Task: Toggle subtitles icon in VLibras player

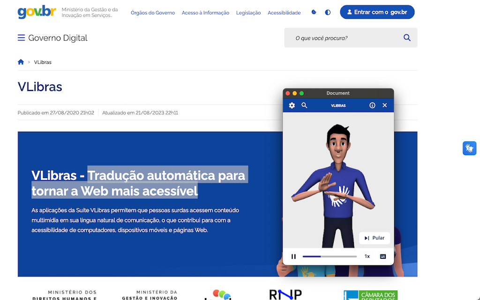Action: [x=382, y=256]
